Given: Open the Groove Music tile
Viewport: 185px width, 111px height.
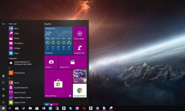Looking at the screenshot, I should tap(80, 34).
